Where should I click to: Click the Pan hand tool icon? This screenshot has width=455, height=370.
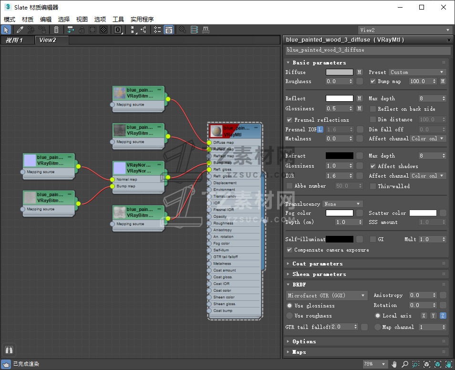(x=394, y=364)
